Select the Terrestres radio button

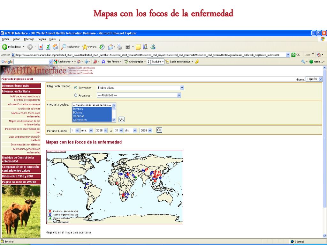click(76, 88)
